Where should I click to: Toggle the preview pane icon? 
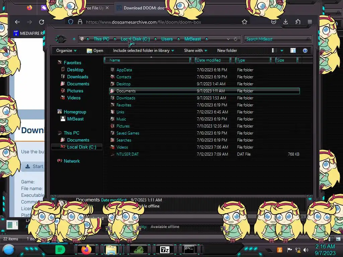(x=293, y=51)
